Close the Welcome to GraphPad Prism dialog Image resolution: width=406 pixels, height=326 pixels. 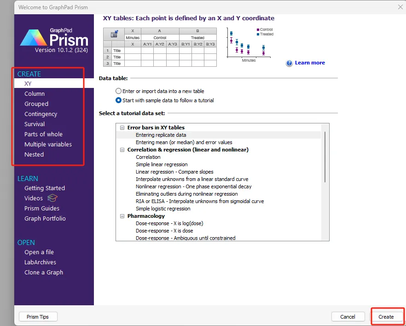point(400,6)
